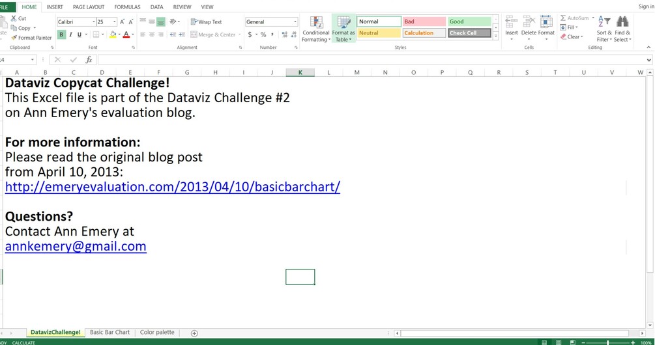The height and width of the screenshot is (345, 655).
Task: Click Merge & Center button
Action: pos(212,34)
